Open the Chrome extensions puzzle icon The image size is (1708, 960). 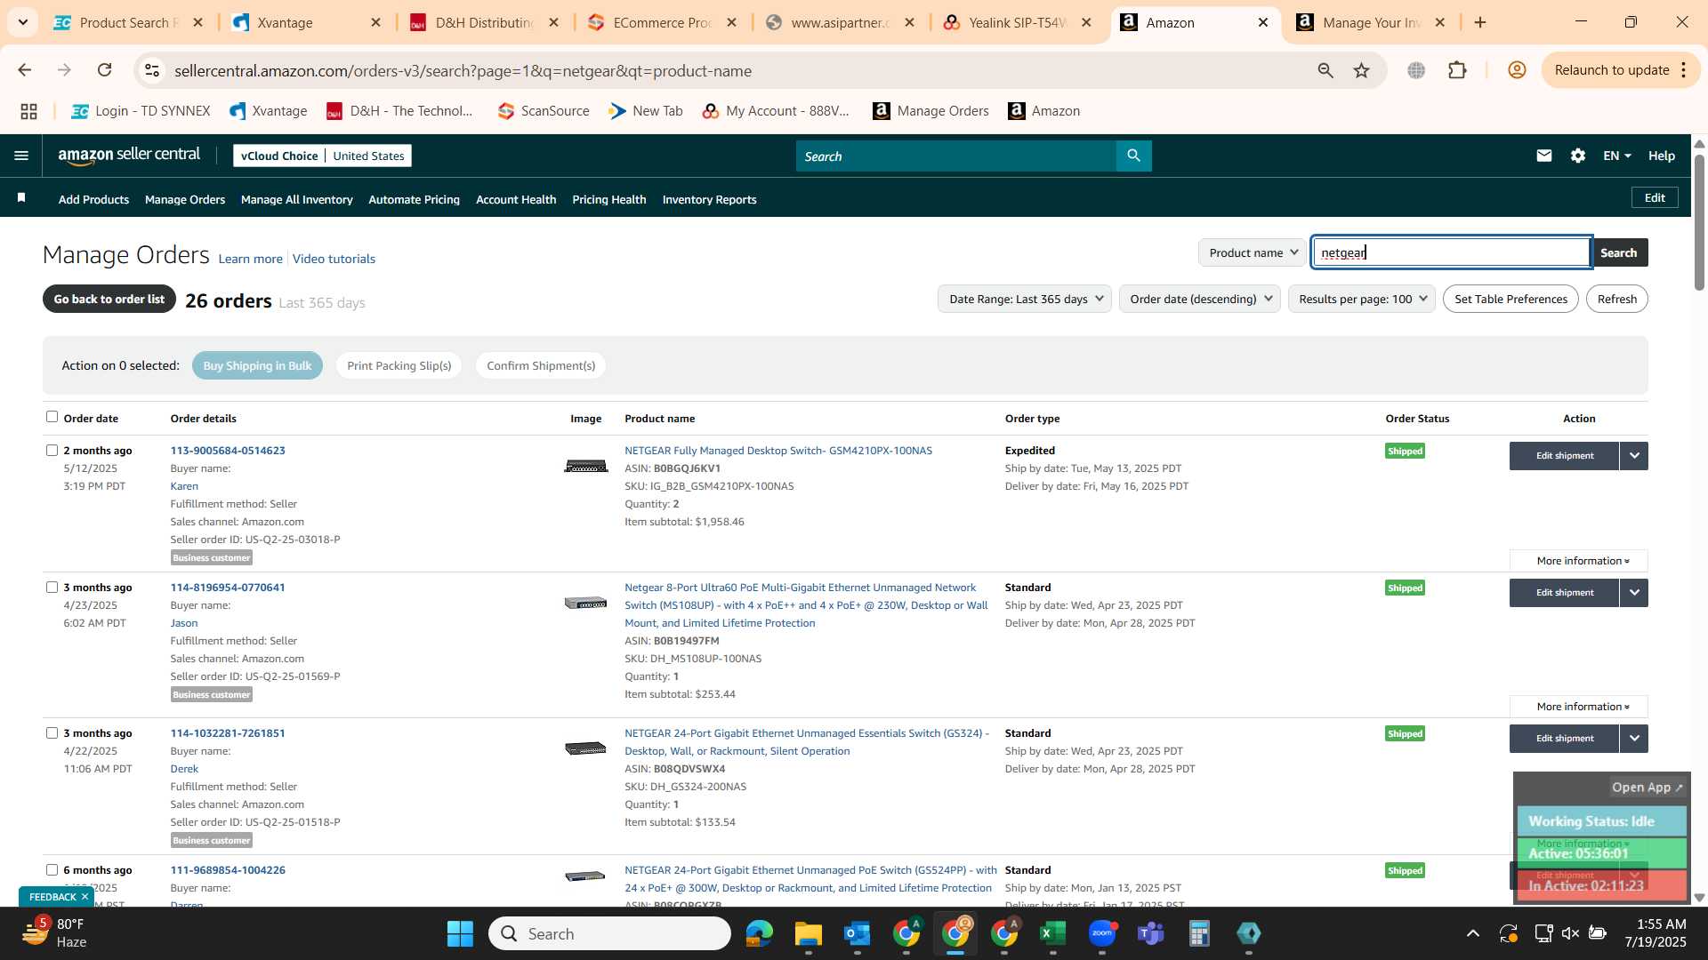(1457, 70)
